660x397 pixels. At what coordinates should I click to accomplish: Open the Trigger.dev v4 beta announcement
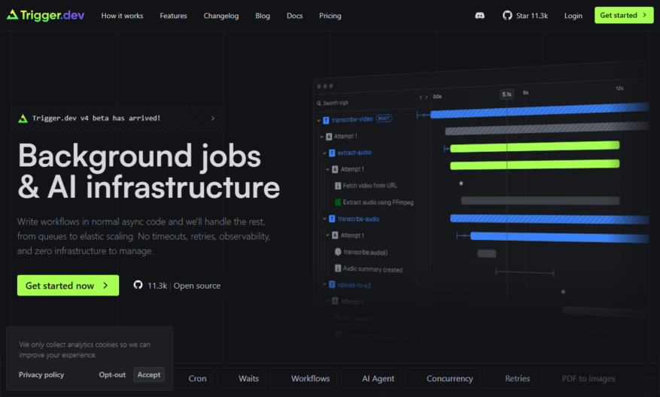click(117, 119)
